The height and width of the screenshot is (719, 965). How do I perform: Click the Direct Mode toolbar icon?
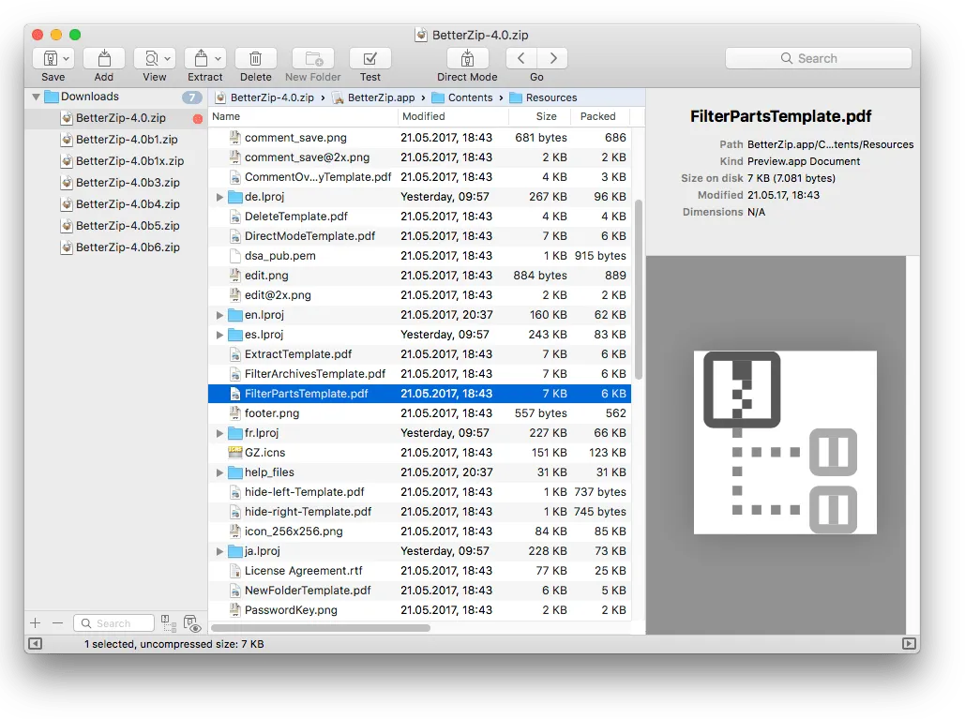(x=467, y=58)
